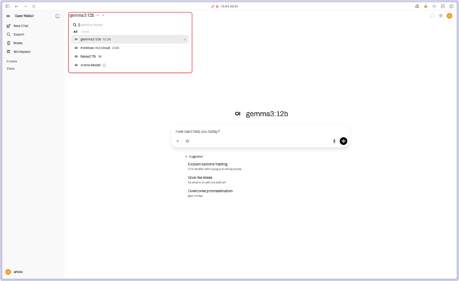This screenshot has height=281, width=459.
Task: Open user avatar menu at top right
Action: (449, 16)
